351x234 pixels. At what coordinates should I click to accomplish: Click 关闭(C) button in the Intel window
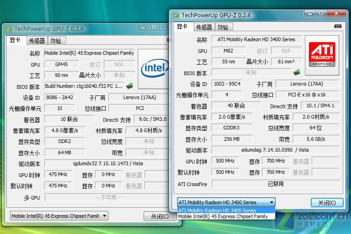point(159,216)
